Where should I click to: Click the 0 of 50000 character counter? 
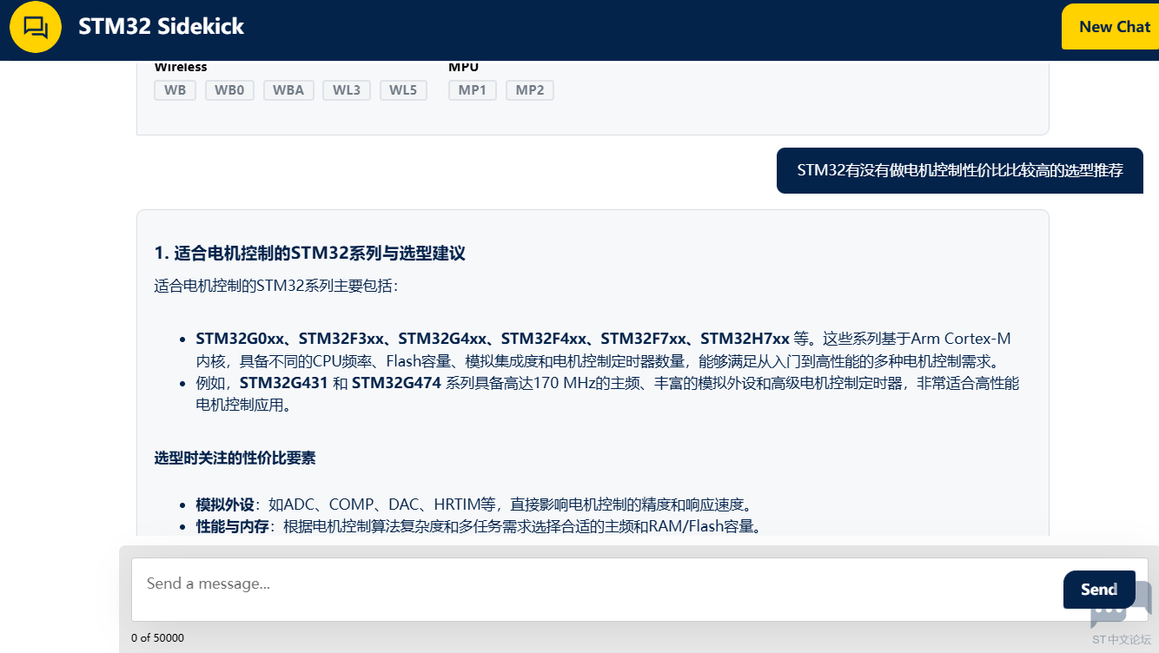click(158, 638)
